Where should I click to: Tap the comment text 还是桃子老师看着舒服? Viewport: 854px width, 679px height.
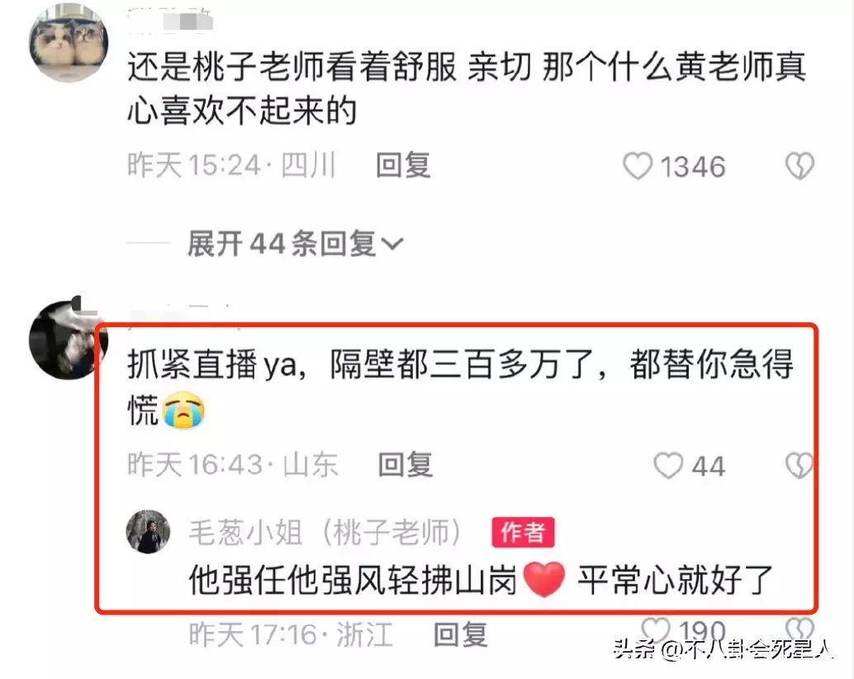(x=292, y=67)
